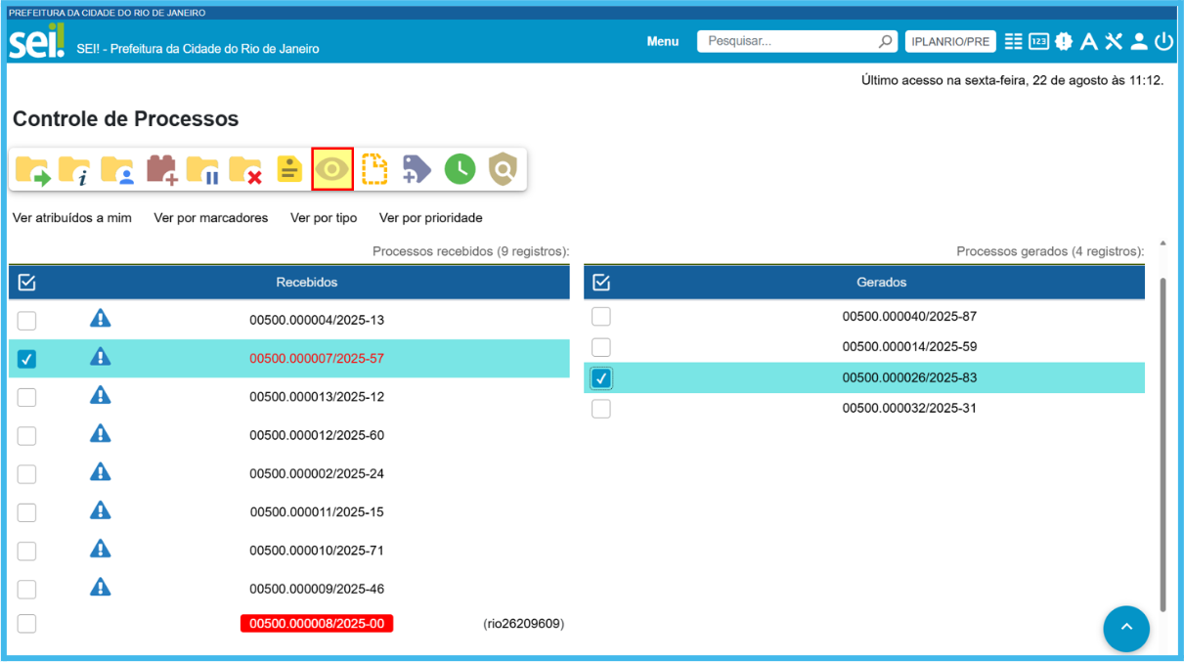Screen dimensions: 1184x662
Task: Click the power logout icon
Action: [1162, 41]
